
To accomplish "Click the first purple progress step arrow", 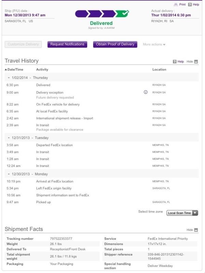I will [x=82, y=14].
